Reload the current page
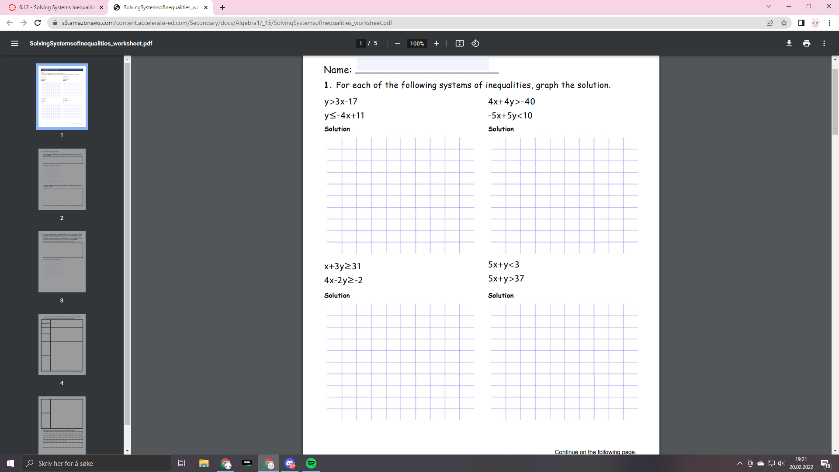 coord(38,23)
